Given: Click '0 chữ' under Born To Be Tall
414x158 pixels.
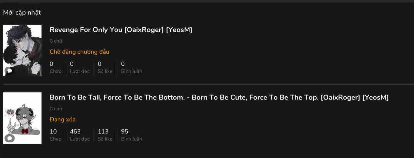Looking at the screenshot, I should coord(56,109).
